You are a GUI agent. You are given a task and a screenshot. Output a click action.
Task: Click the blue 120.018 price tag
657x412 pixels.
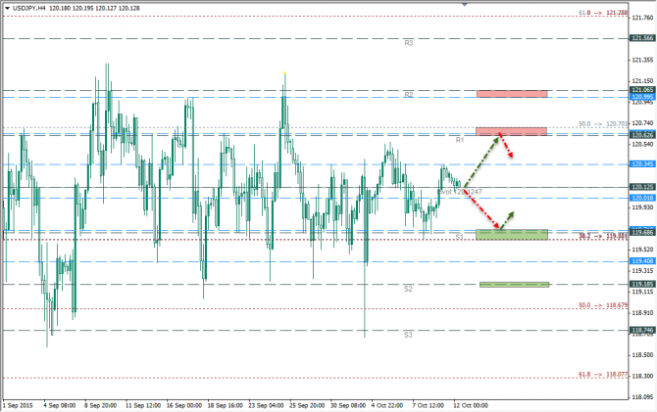coord(642,198)
